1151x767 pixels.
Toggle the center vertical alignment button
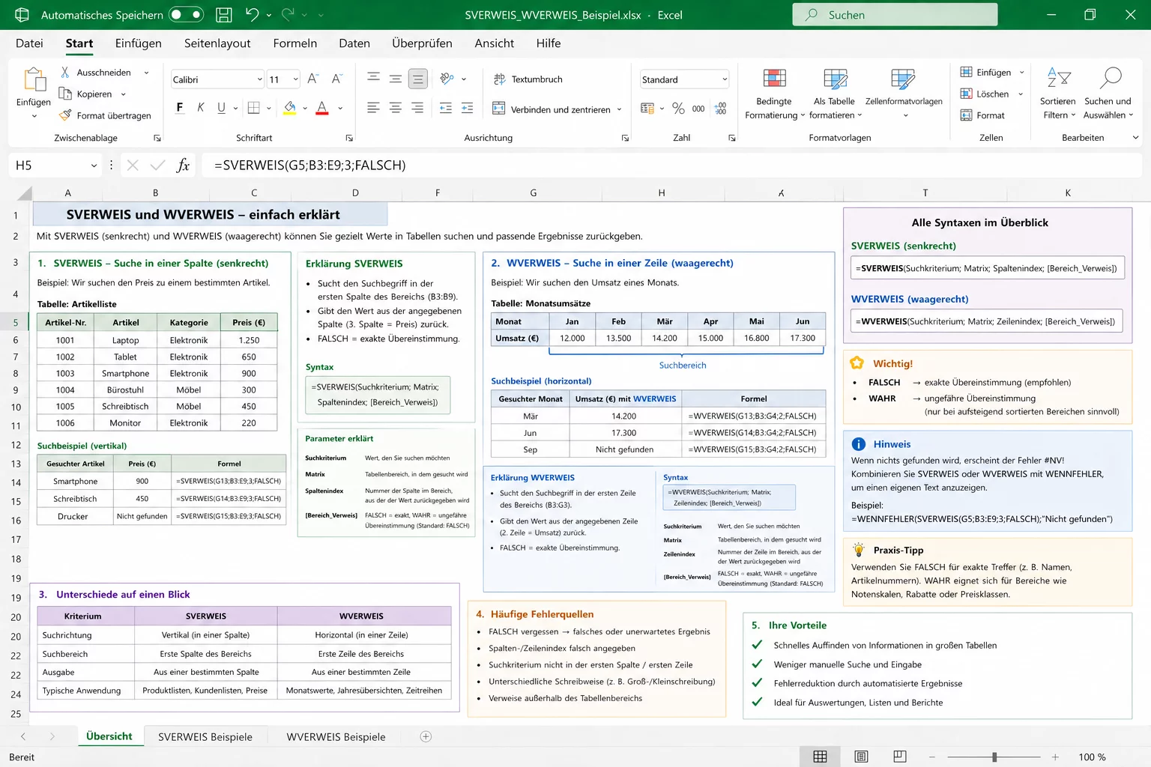tap(395, 79)
